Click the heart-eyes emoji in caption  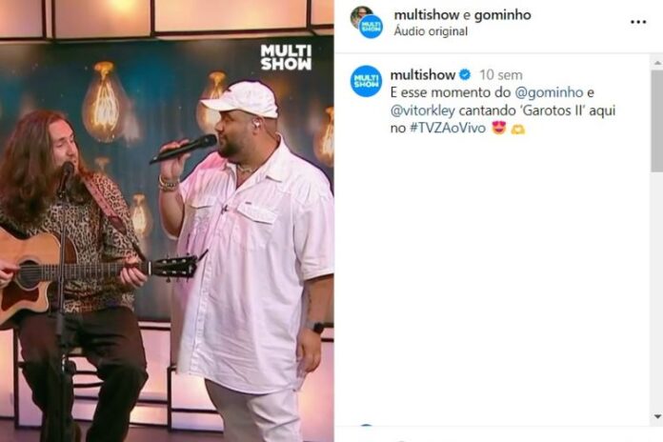(x=499, y=128)
